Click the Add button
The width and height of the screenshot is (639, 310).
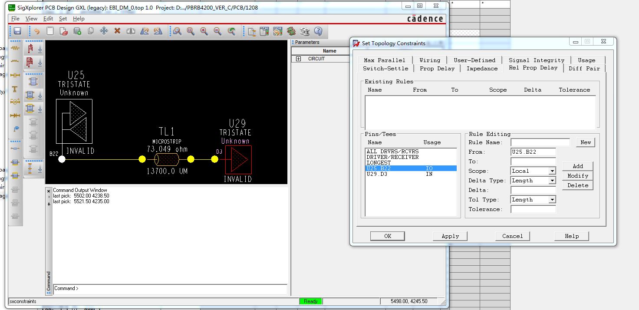578,166
